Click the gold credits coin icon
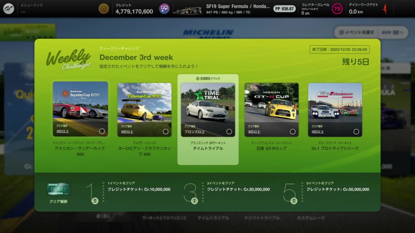The image size is (415, 233). click(x=104, y=8)
